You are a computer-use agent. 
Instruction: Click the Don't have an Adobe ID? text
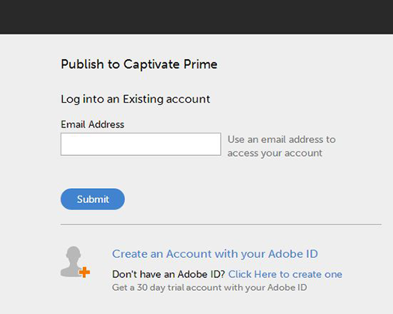pyautogui.click(x=168, y=274)
